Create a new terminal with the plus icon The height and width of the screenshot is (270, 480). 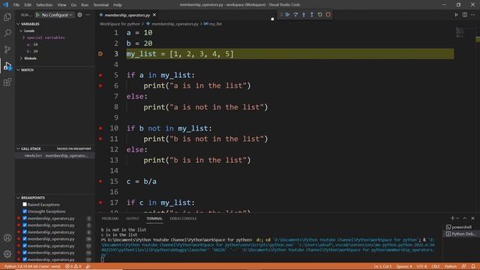[452, 218]
